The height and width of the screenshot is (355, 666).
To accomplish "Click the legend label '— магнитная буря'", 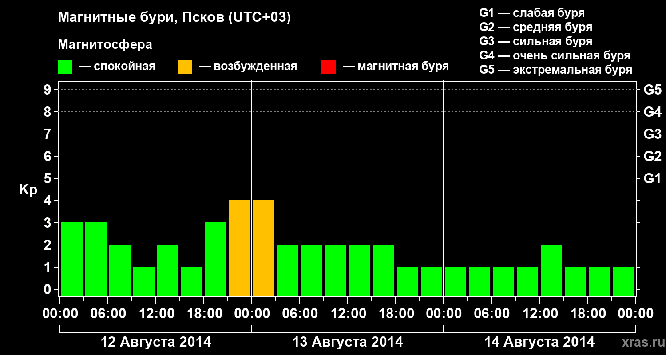I will point(396,67).
